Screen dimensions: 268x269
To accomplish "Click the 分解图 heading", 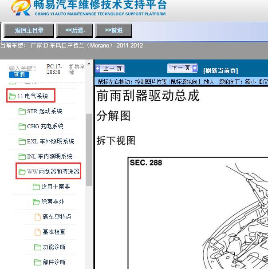I will point(113,116).
